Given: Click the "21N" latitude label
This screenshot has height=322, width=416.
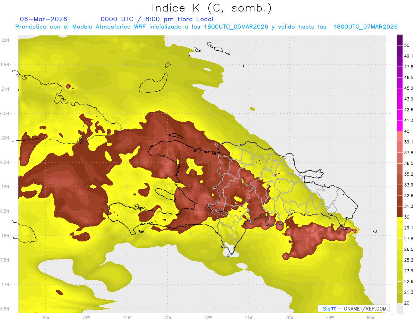Looking at the screenshot, I should [x=5, y=89].
